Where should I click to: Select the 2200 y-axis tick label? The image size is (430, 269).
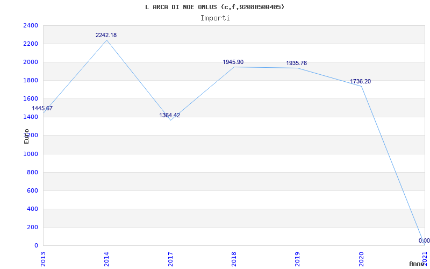click(x=31, y=44)
